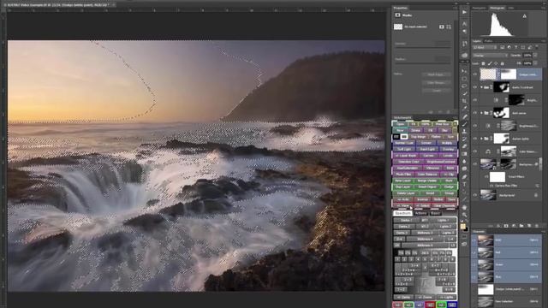Create a new layer icon
Screen dimensions: 548x308
529,226
